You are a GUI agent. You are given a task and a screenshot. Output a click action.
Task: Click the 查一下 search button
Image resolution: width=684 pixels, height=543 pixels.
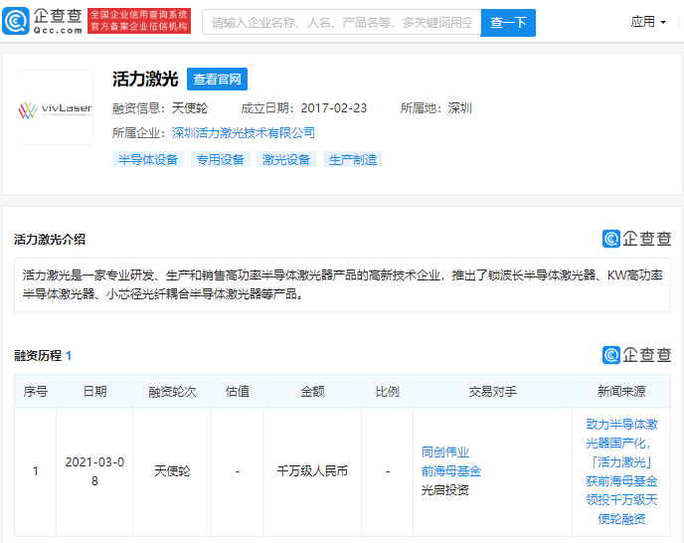508,22
